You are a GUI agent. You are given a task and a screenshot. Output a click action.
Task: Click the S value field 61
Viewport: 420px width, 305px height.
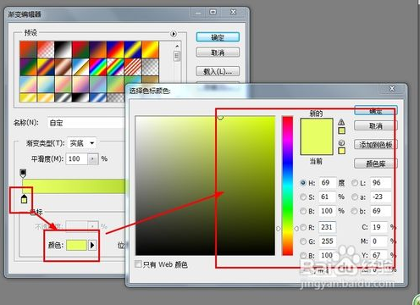[x=328, y=197]
